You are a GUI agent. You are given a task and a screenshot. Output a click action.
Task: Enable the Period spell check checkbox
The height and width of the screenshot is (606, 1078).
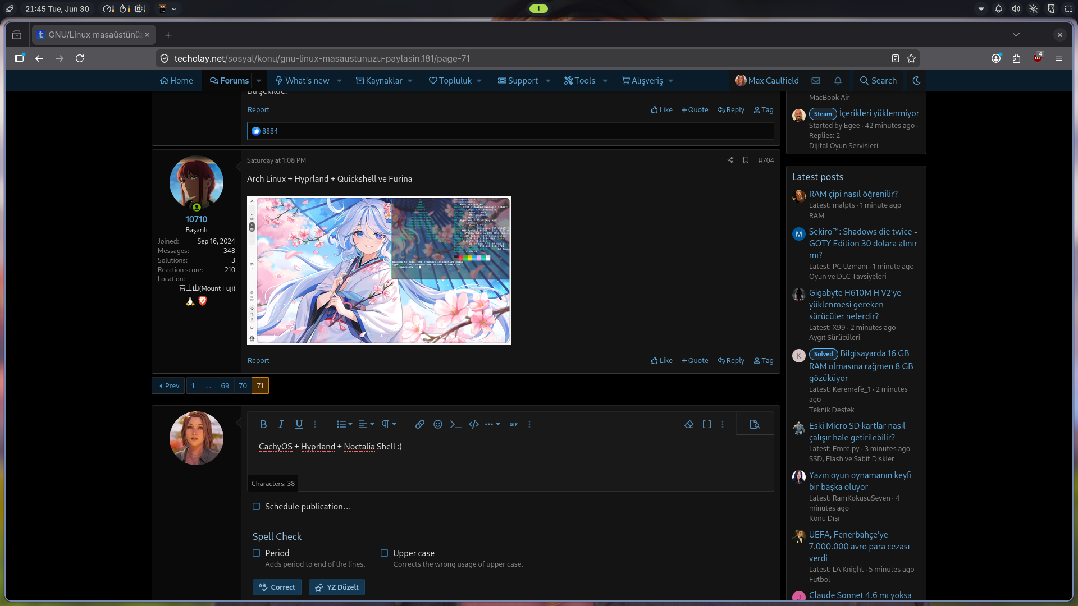(x=257, y=553)
